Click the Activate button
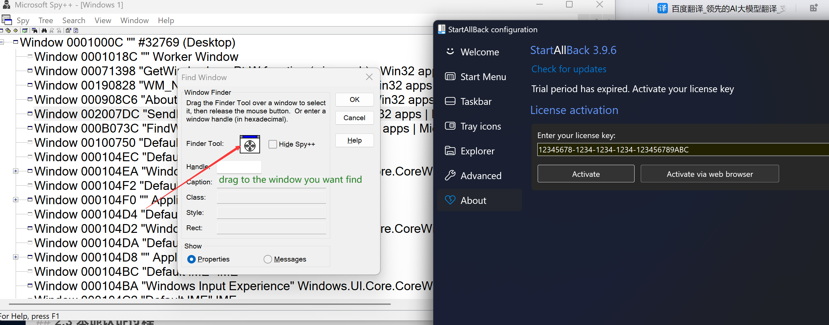Viewport: 829px width, 325px height. coord(586,174)
